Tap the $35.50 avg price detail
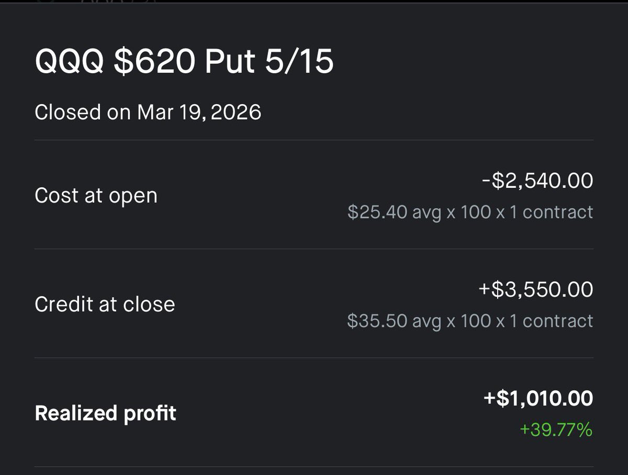This screenshot has width=628, height=475. pyautogui.click(x=394, y=321)
